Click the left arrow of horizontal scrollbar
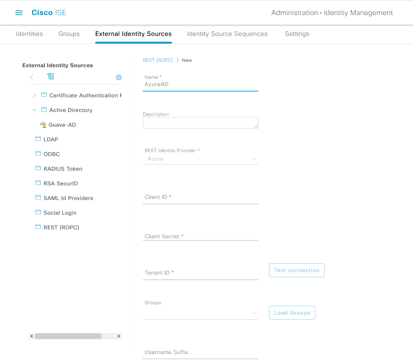The height and width of the screenshot is (361, 413). tap(32, 336)
